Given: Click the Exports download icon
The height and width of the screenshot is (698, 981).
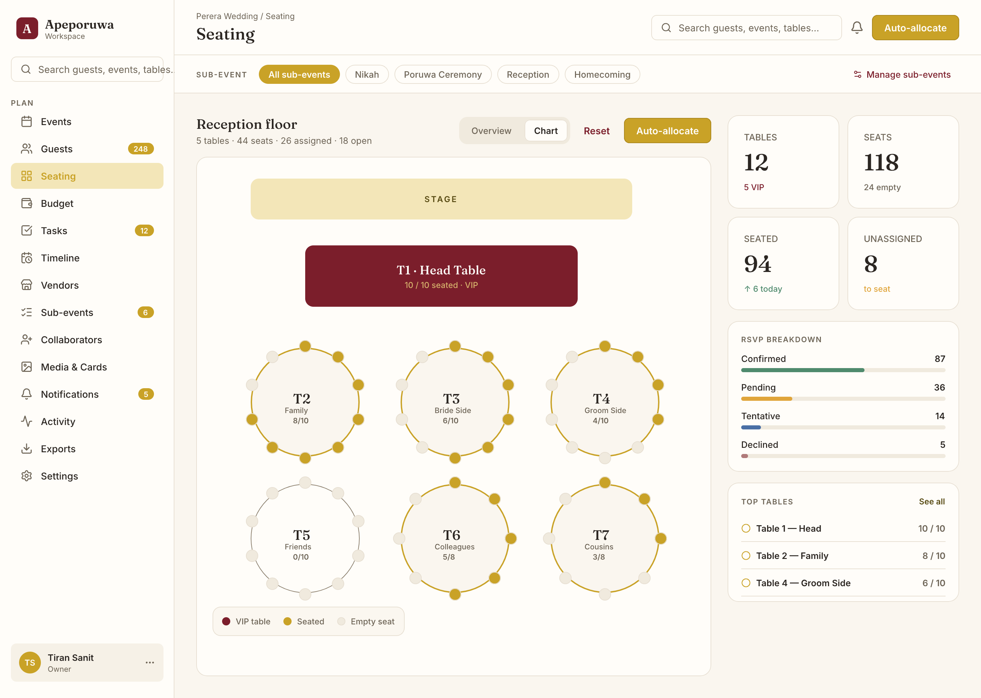Looking at the screenshot, I should 27,449.
